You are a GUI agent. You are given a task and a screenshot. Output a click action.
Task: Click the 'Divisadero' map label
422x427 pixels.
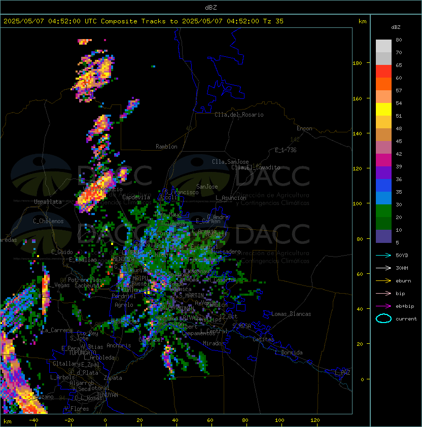(x=226, y=252)
